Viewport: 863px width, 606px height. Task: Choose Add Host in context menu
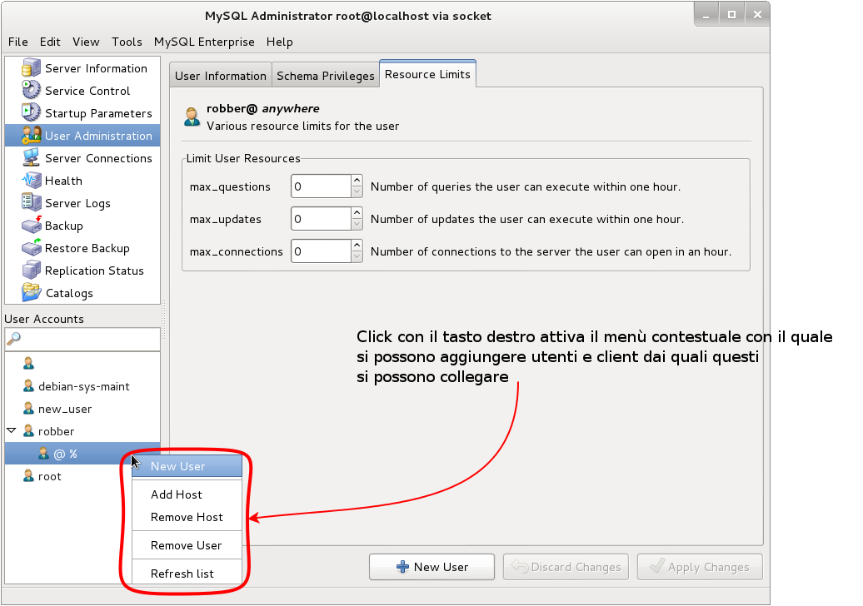point(187,494)
